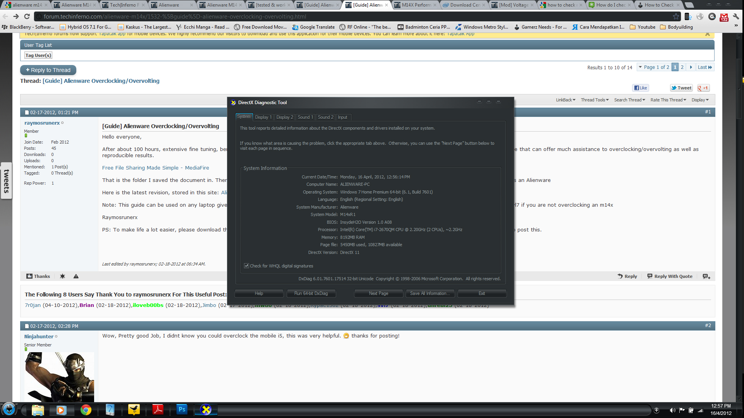Screen dimensions: 744x418
Task: Switch to the Sound 1 tab in DxDiag
Action: pos(306,117)
